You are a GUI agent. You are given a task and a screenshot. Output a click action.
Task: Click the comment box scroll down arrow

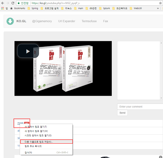(161, 98)
